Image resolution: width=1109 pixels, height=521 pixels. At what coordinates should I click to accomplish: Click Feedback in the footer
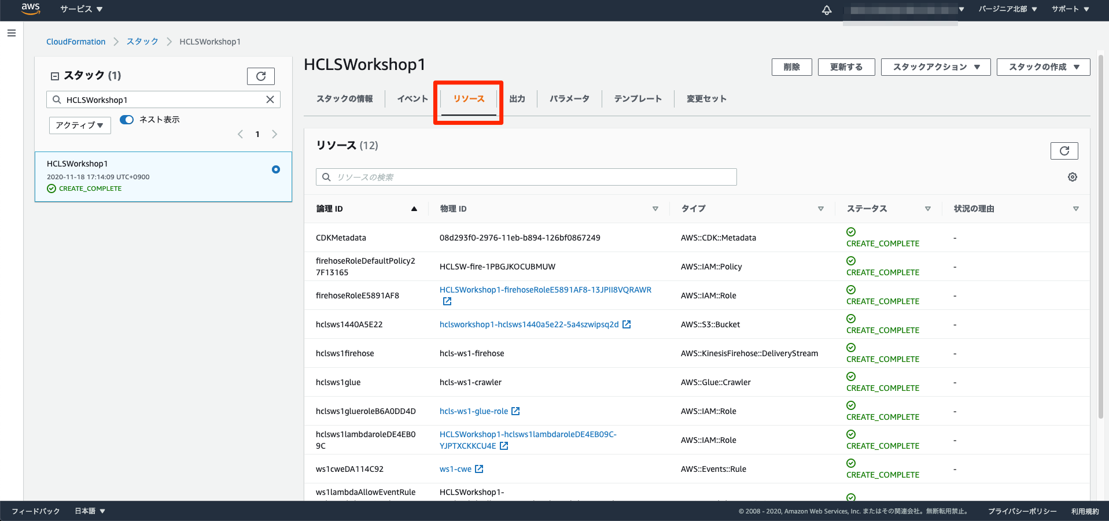(36, 511)
